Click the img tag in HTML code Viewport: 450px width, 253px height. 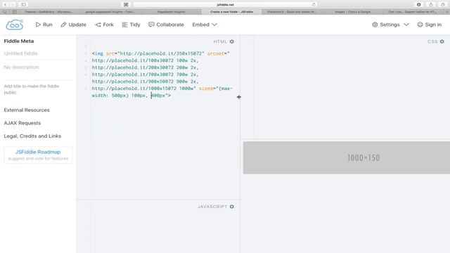coord(98,53)
